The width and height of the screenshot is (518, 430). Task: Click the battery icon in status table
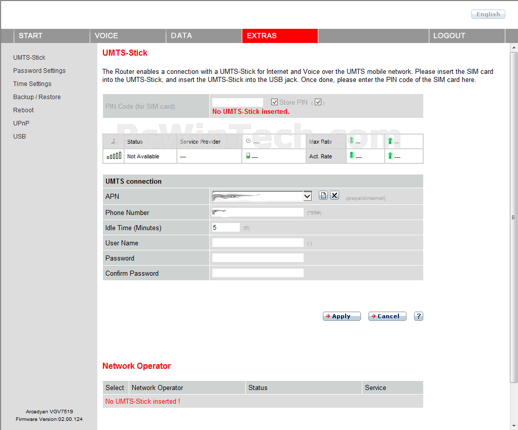tap(248, 155)
